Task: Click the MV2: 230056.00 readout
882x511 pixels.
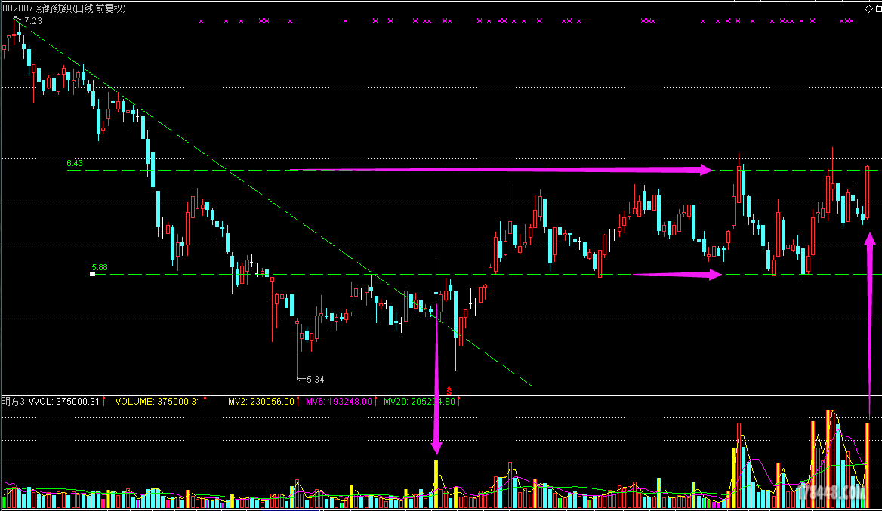Action: pyautogui.click(x=261, y=402)
